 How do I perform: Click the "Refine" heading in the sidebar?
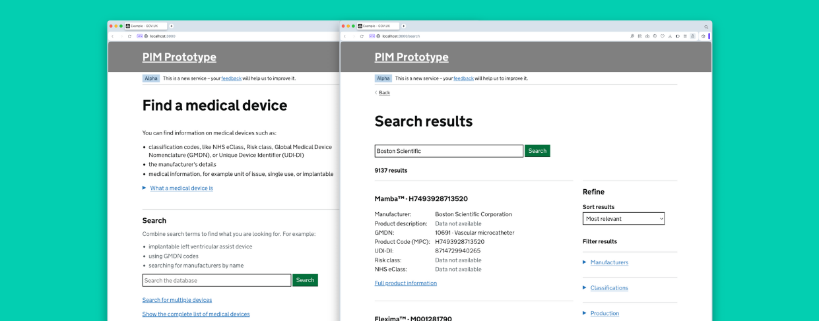[x=593, y=192]
